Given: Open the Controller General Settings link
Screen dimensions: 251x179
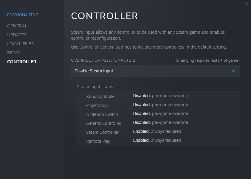Looking at the screenshot, I should click(x=105, y=47).
